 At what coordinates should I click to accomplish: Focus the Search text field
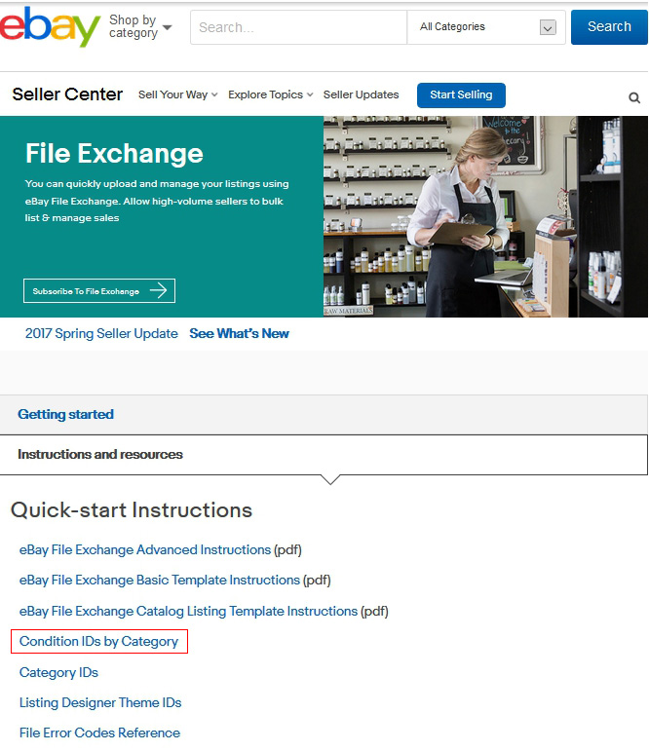pyautogui.click(x=298, y=27)
